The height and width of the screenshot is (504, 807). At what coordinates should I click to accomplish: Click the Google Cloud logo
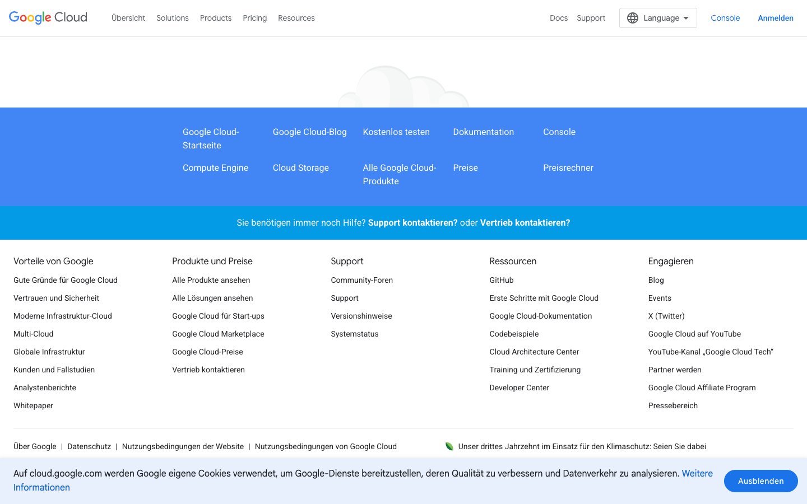[48, 18]
